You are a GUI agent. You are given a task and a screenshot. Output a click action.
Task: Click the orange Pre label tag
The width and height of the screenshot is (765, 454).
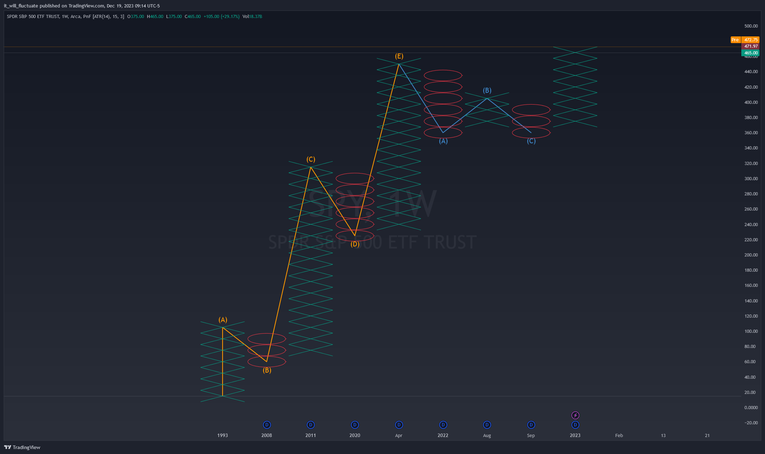[735, 40]
